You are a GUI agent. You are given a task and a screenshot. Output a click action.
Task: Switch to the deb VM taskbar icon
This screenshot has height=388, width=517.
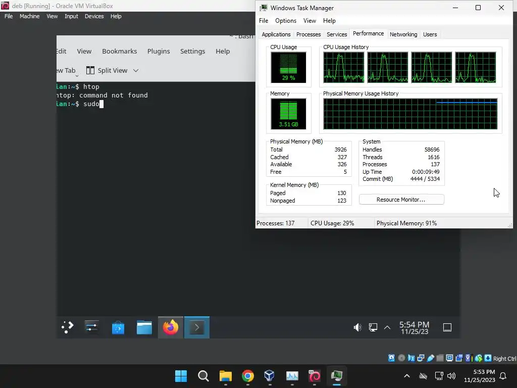[x=314, y=376]
